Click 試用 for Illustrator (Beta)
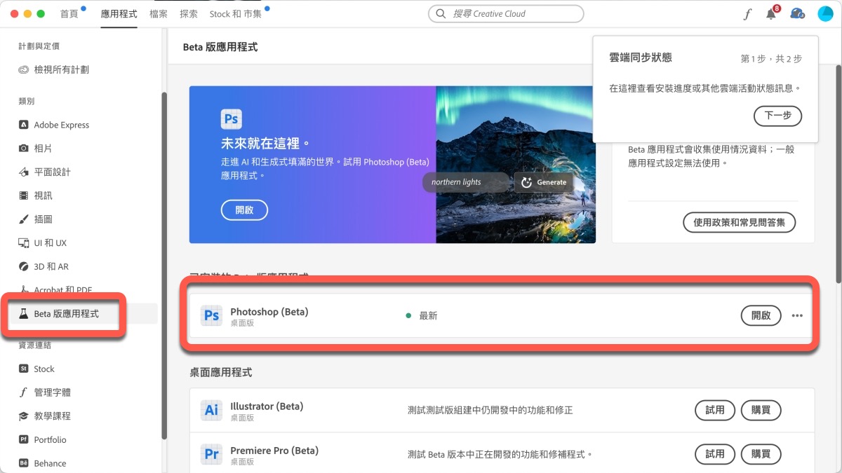This screenshot has width=842, height=473. [715, 410]
